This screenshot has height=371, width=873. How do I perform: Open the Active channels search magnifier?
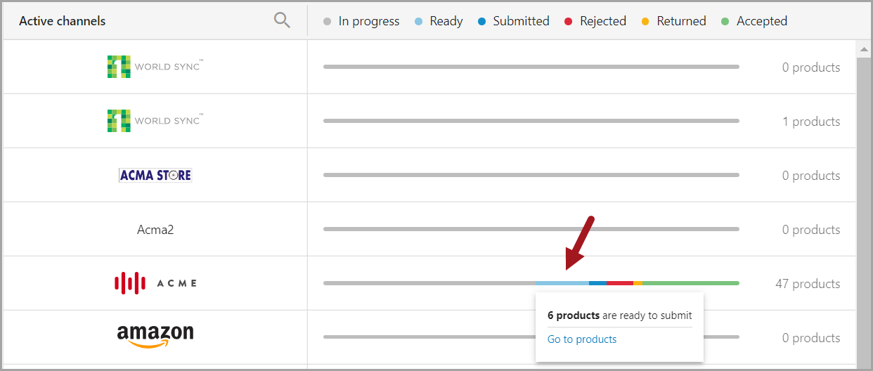coord(282,21)
